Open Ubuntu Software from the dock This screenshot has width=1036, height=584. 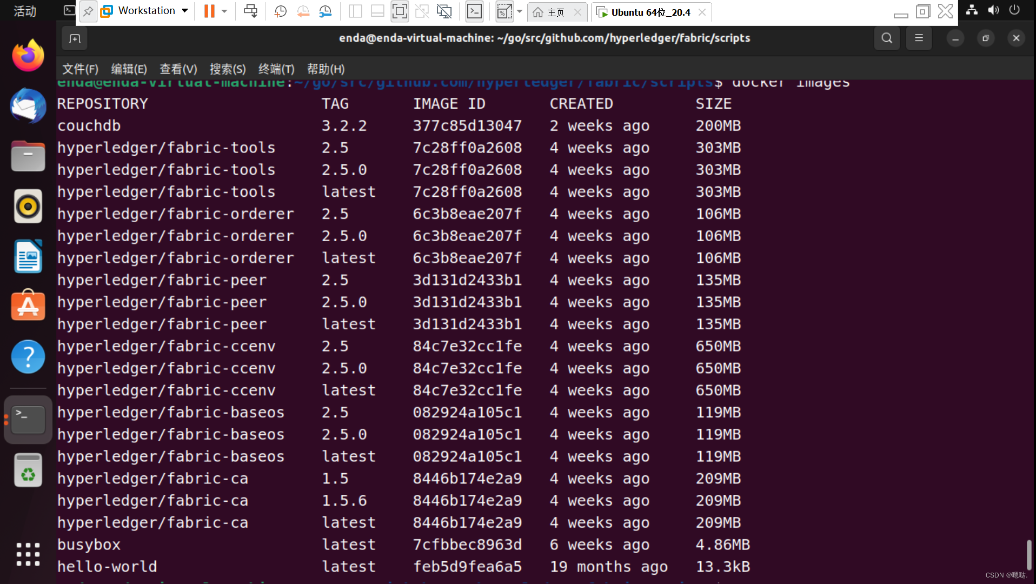tap(28, 306)
